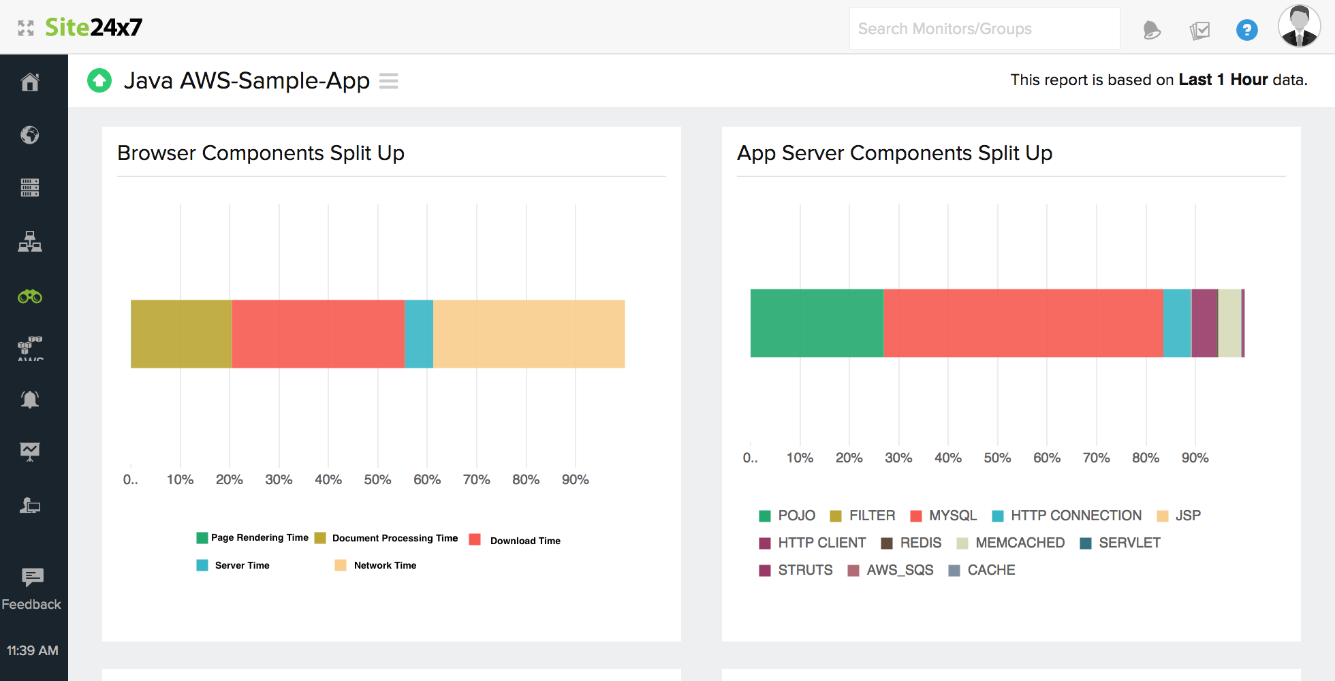Open the Home dashboard icon in sidebar
Viewport: 1335px width, 681px height.
(x=30, y=82)
